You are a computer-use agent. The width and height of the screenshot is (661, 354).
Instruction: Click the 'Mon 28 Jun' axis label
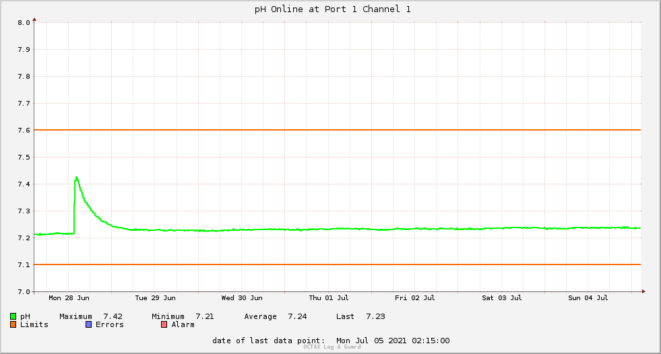point(69,298)
